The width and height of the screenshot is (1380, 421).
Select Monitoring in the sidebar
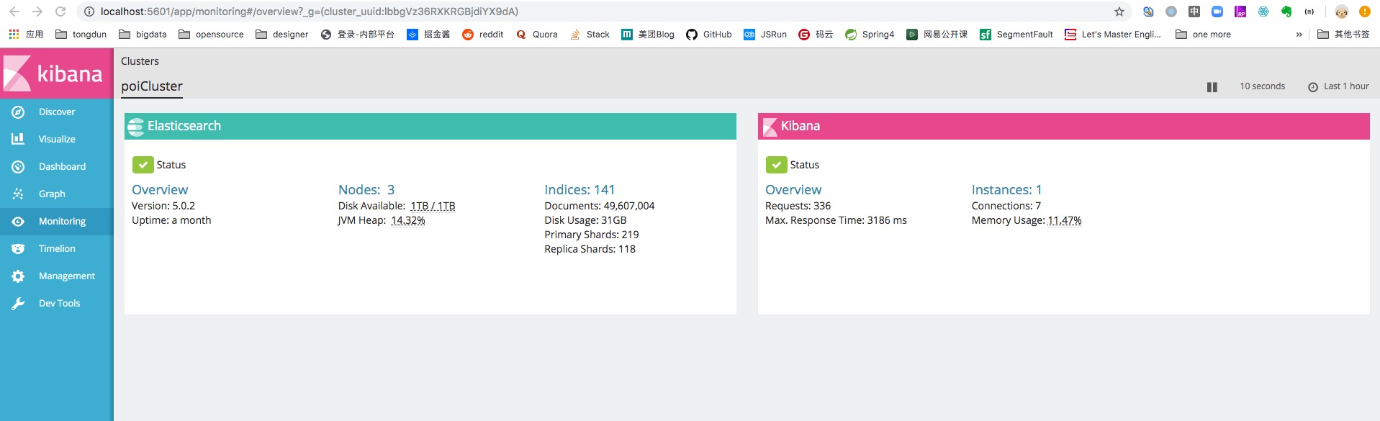(x=56, y=222)
